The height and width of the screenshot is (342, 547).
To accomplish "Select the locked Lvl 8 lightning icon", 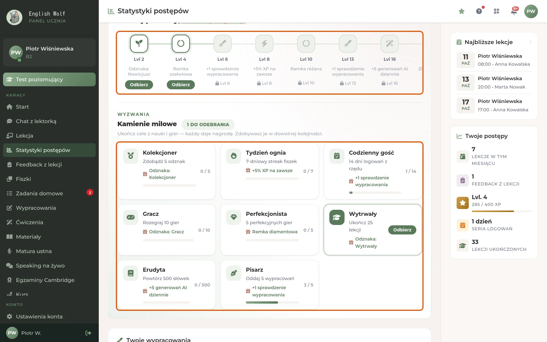I will coord(264,43).
